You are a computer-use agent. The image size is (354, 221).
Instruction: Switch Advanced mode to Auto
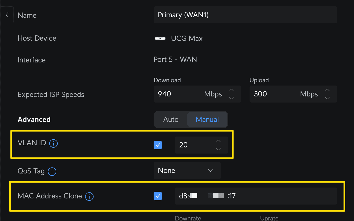[x=171, y=120]
